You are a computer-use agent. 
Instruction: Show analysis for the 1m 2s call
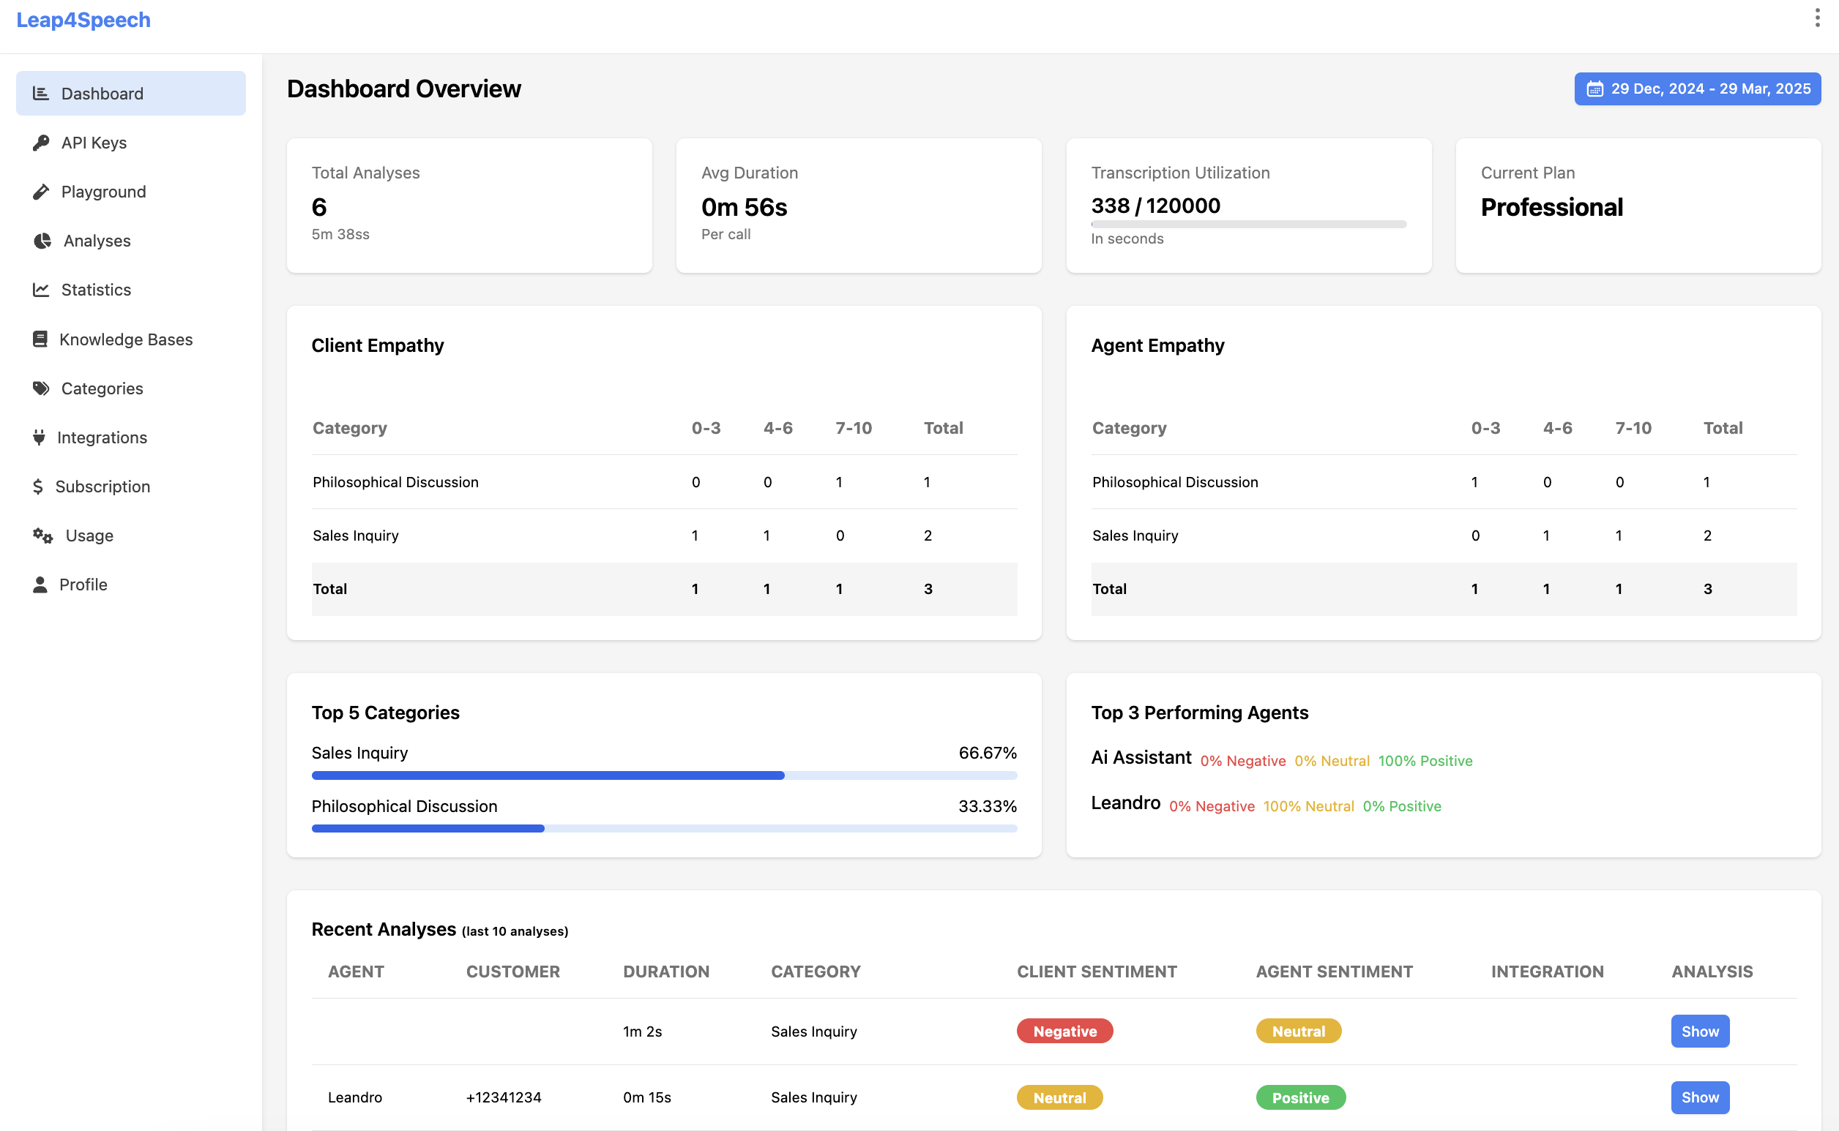point(1699,1031)
